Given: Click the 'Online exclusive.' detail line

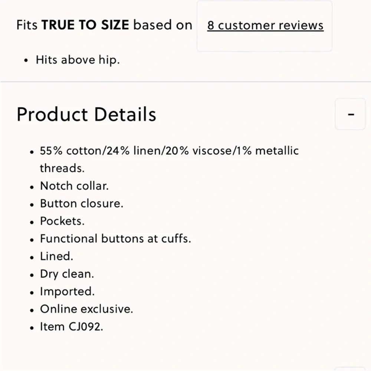Looking at the screenshot, I should click(86, 309).
